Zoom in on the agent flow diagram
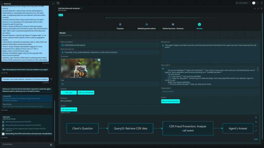The width and height of the screenshot is (264, 148). [256, 117]
